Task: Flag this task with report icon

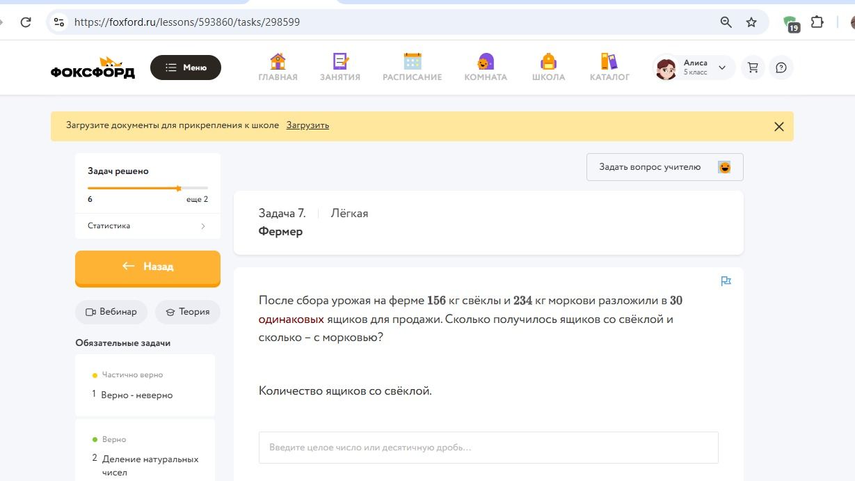Action: [x=726, y=281]
